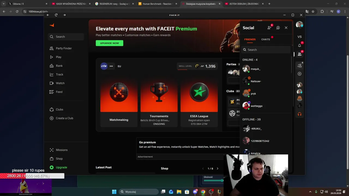Screen dimensions: 349x196
Task: Close the Social panel
Action: click(286, 28)
